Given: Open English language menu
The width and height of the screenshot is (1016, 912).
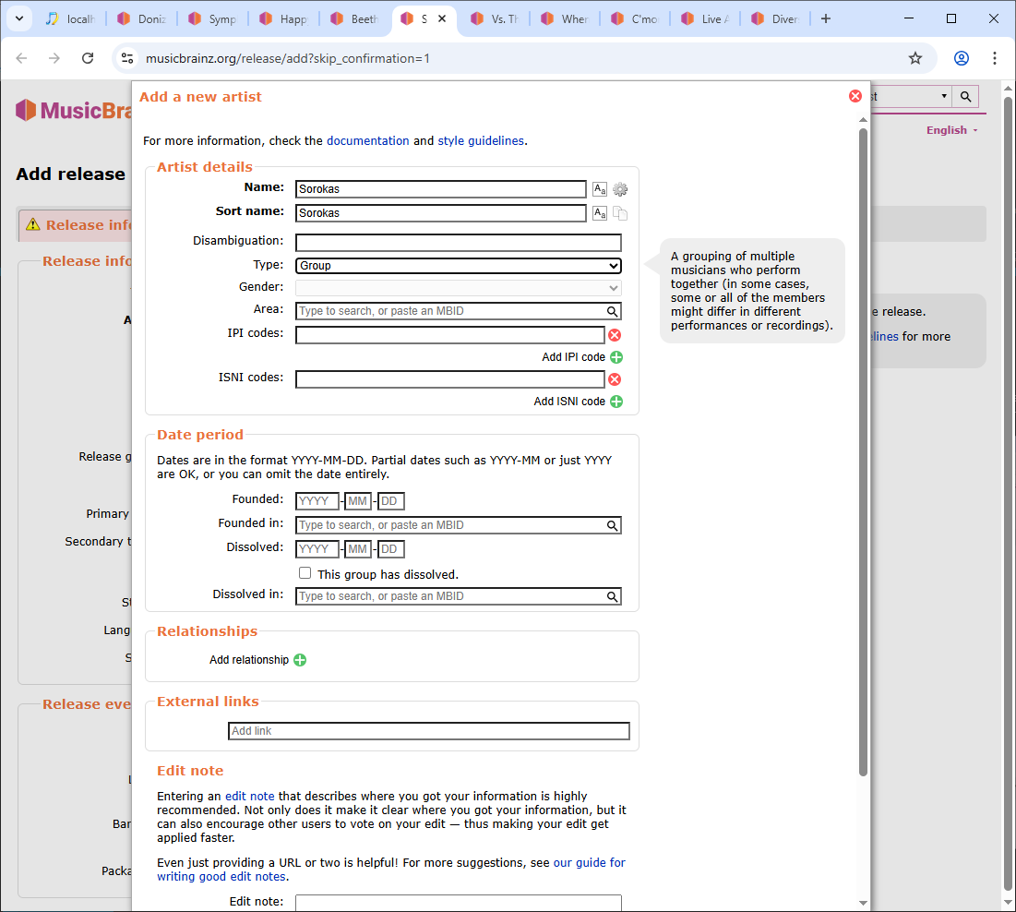Looking at the screenshot, I should pyautogui.click(x=951, y=130).
